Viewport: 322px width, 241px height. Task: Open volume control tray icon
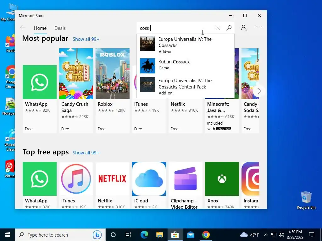pos(281,235)
